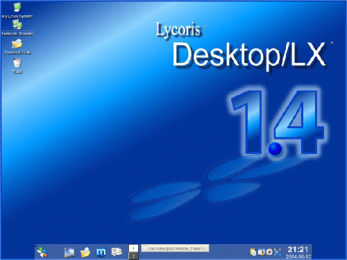Switch to virtual desktop 2
This screenshot has height=260, width=347.
pos(133,256)
